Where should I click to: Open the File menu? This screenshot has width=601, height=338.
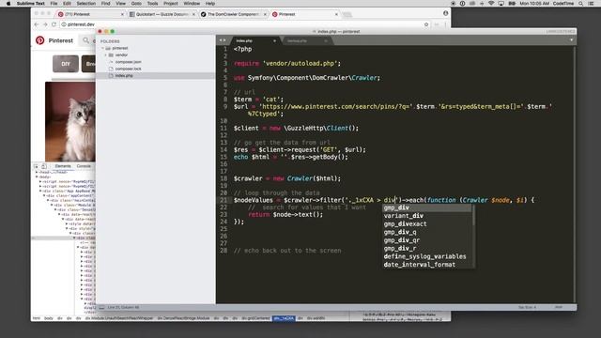54,4
